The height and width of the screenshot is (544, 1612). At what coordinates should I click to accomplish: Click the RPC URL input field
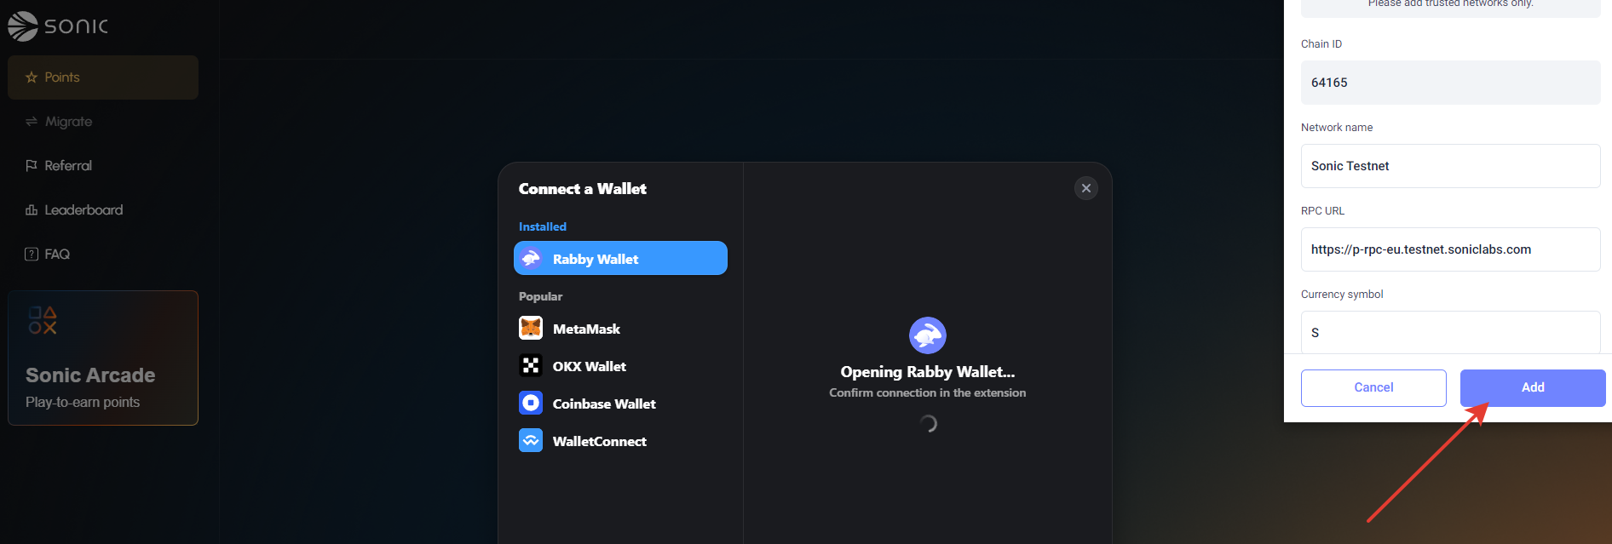[1450, 249]
